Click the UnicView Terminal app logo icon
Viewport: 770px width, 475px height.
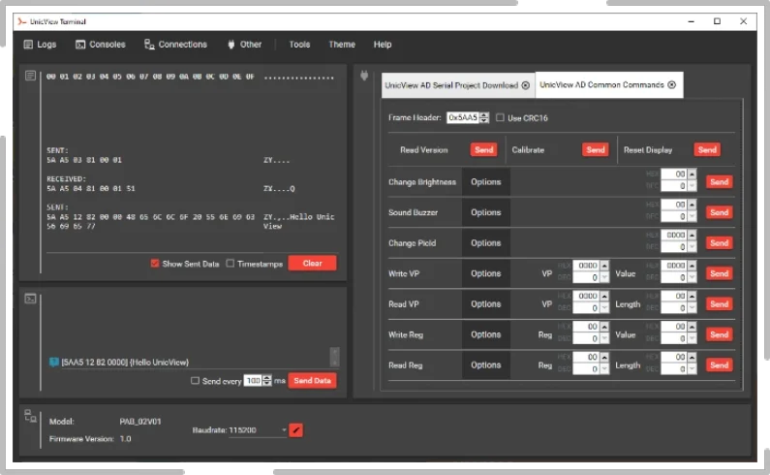pyautogui.click(x=21, y=21)
